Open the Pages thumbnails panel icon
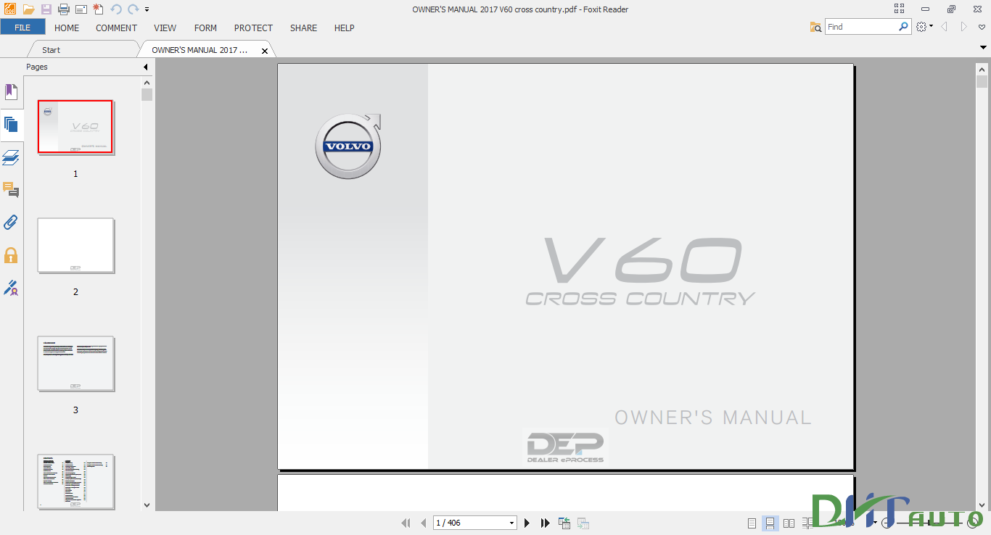 pos(11,124)
